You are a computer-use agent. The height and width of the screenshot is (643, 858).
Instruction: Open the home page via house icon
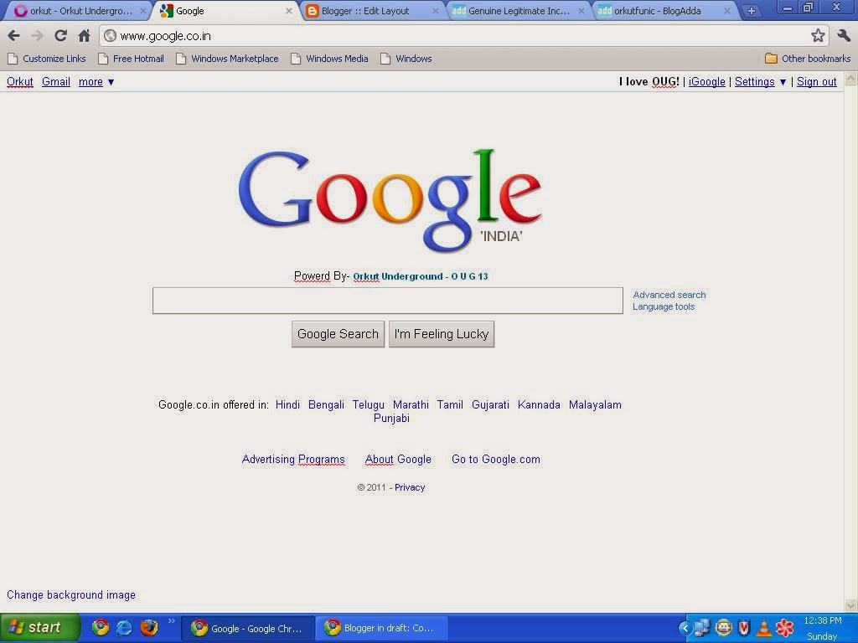coord(85,36)
